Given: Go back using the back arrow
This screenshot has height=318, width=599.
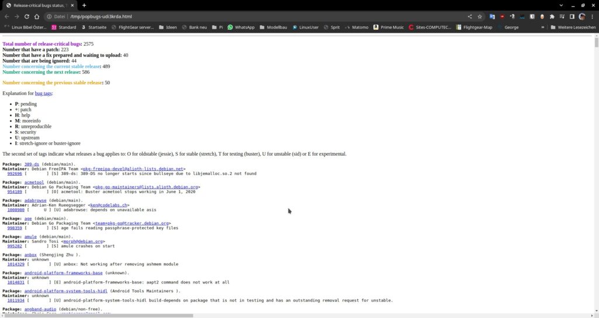Looking at the screenshot, I should [6, 16].
